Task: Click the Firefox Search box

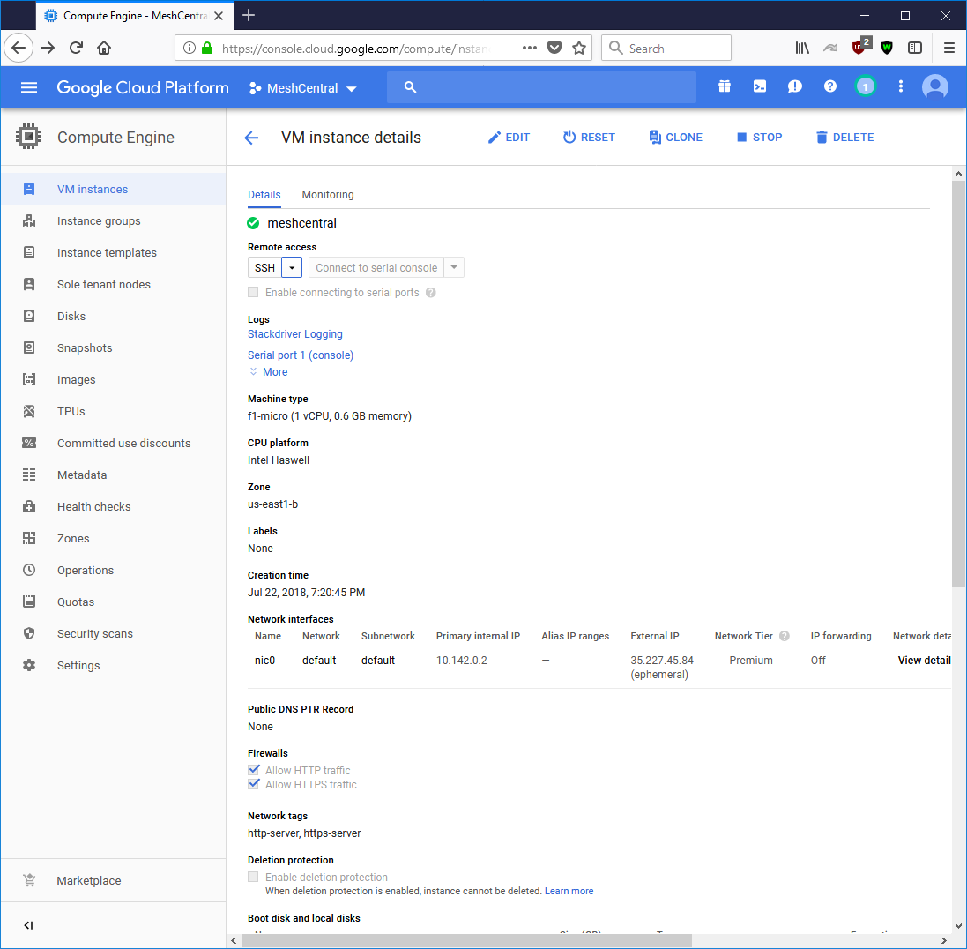Action: tap(666, 49)
